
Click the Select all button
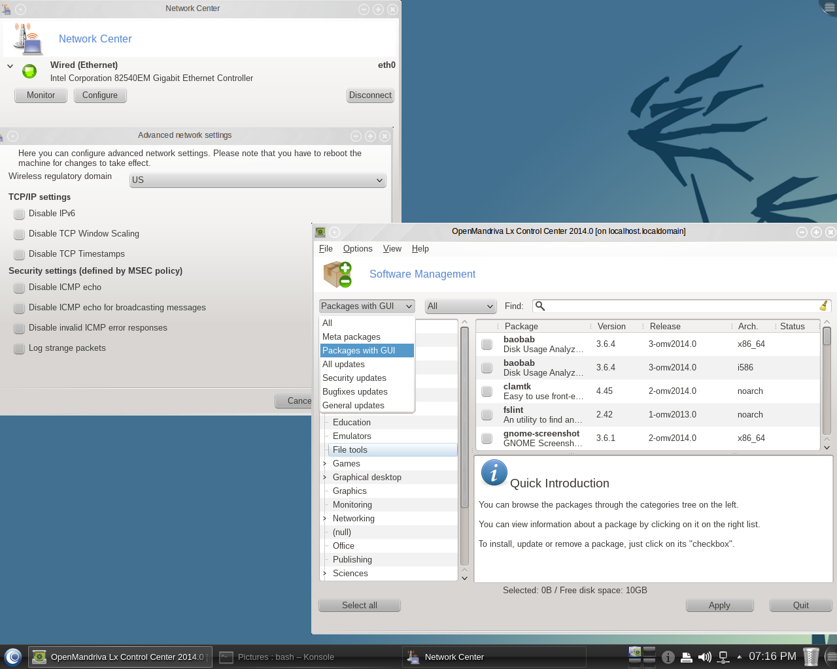pyautogui.click(x=360, y=606)
